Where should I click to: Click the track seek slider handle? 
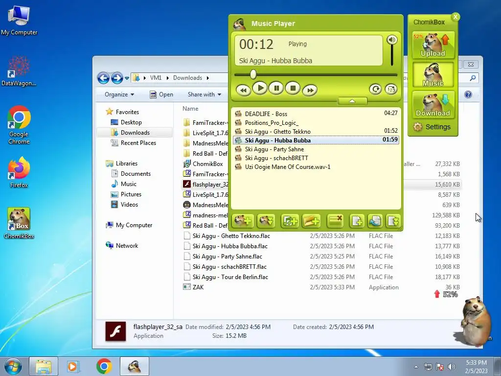click(x=253, y=74)
